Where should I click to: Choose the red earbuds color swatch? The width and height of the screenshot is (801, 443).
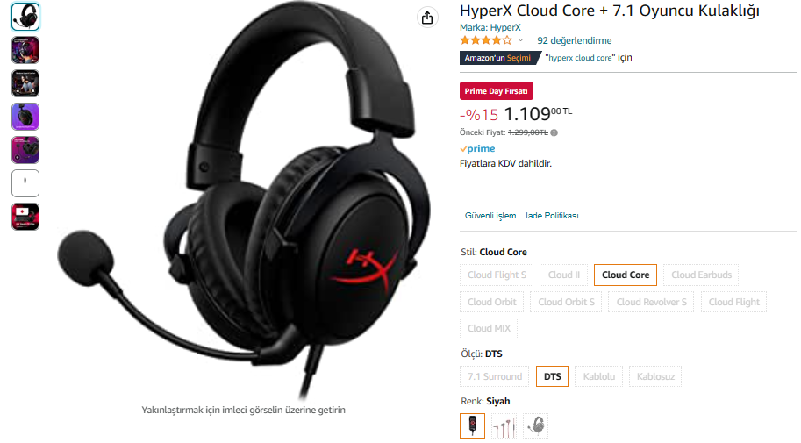point(504,425)
